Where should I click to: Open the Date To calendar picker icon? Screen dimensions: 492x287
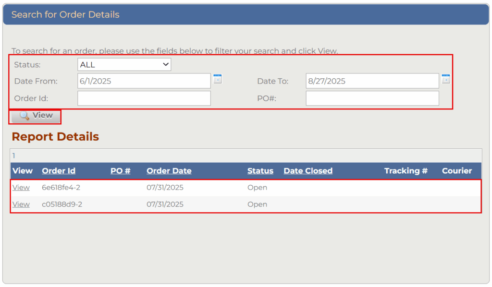coord(445,79)
